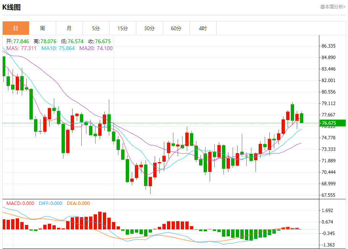
Task: Click the 77.667 price axis label
Action: [329, 115]
